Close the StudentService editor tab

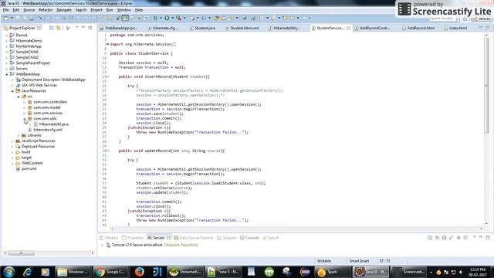(x=348, y=28)
